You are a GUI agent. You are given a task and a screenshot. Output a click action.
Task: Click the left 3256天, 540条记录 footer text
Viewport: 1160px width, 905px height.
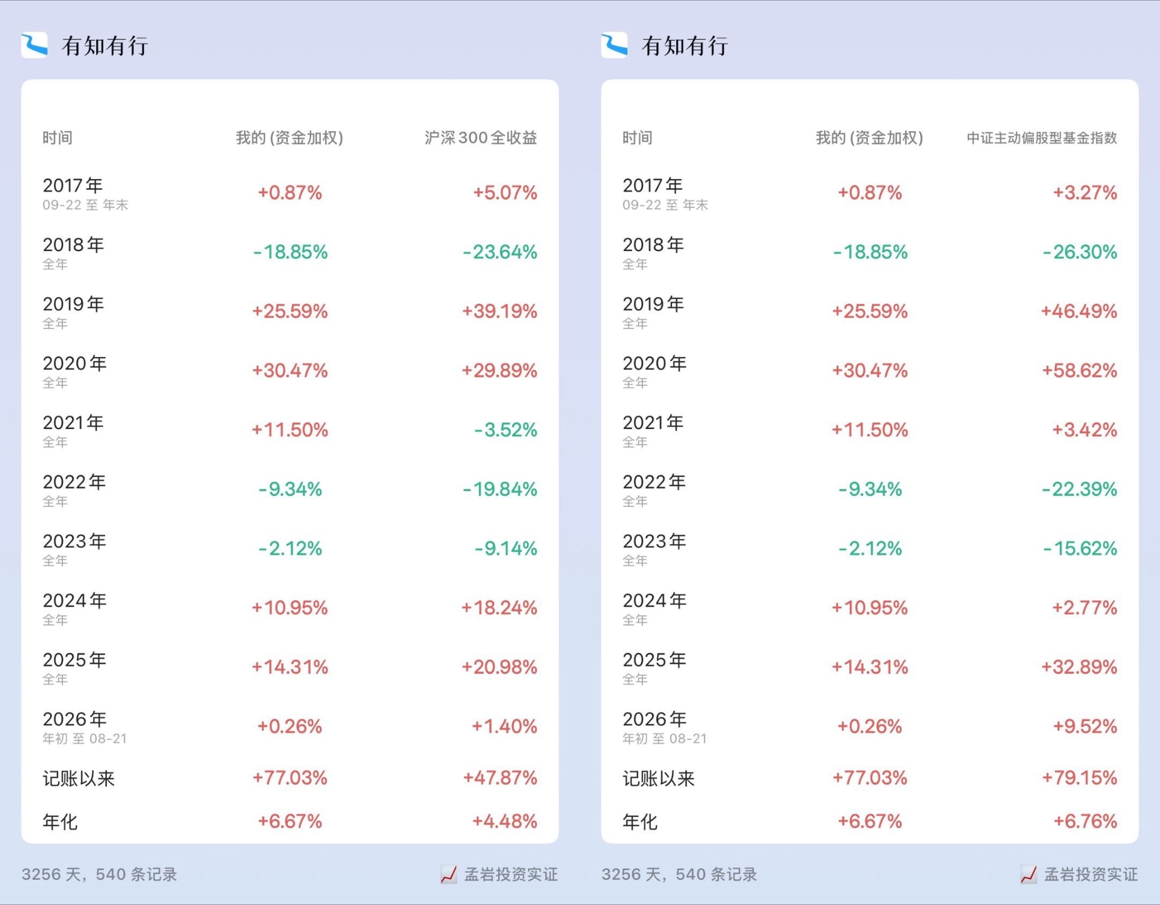[x=99, y=874]
